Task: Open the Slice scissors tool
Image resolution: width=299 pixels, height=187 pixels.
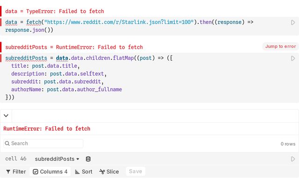Action: 109,172
